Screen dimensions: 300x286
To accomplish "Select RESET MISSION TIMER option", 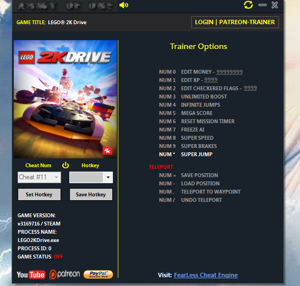I will (x=208, y=121).
